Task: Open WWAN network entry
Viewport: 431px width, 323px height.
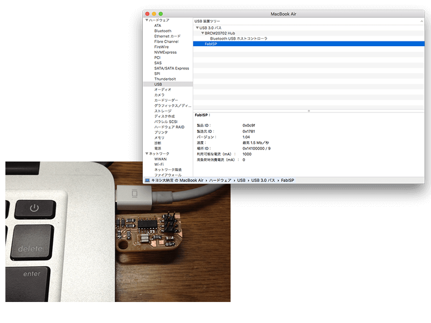Action: point(160,159)
